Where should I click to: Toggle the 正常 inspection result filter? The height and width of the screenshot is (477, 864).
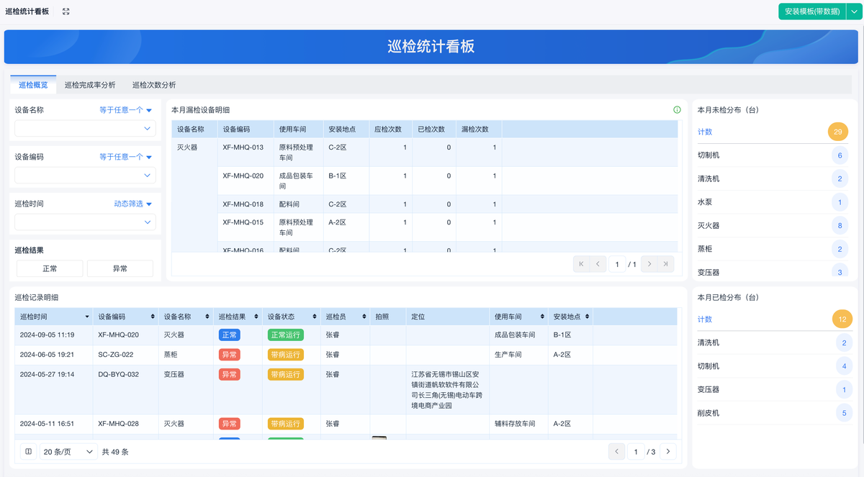coord(50,268)
